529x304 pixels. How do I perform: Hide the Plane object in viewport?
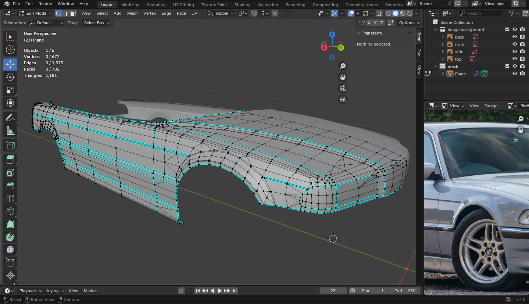(515, 74)
